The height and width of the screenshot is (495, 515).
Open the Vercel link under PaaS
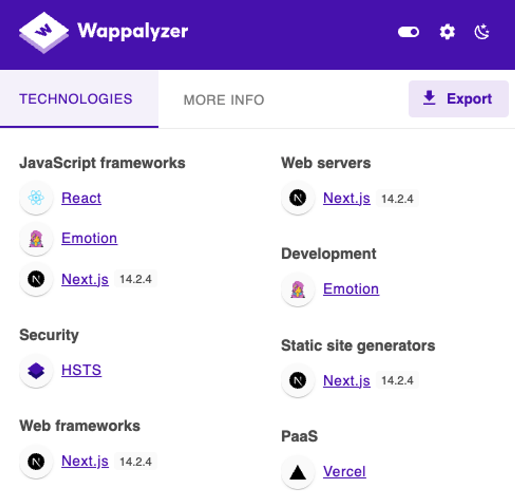point(344,472)
